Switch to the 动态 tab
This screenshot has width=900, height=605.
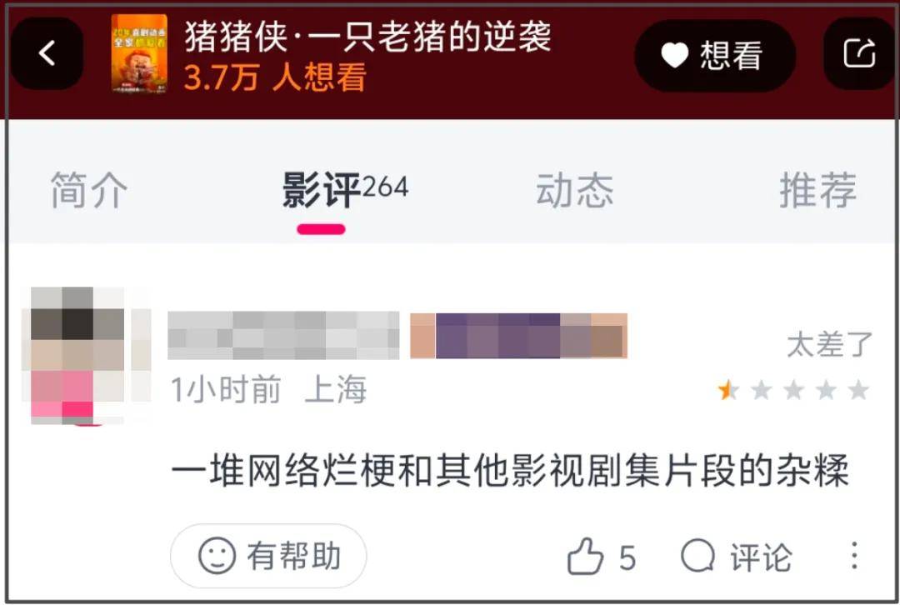(574, 190)
